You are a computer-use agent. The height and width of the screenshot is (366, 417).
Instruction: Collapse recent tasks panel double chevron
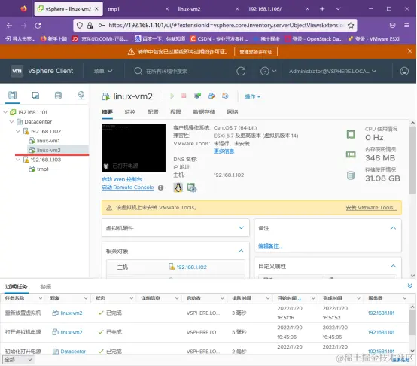(409, 285)
